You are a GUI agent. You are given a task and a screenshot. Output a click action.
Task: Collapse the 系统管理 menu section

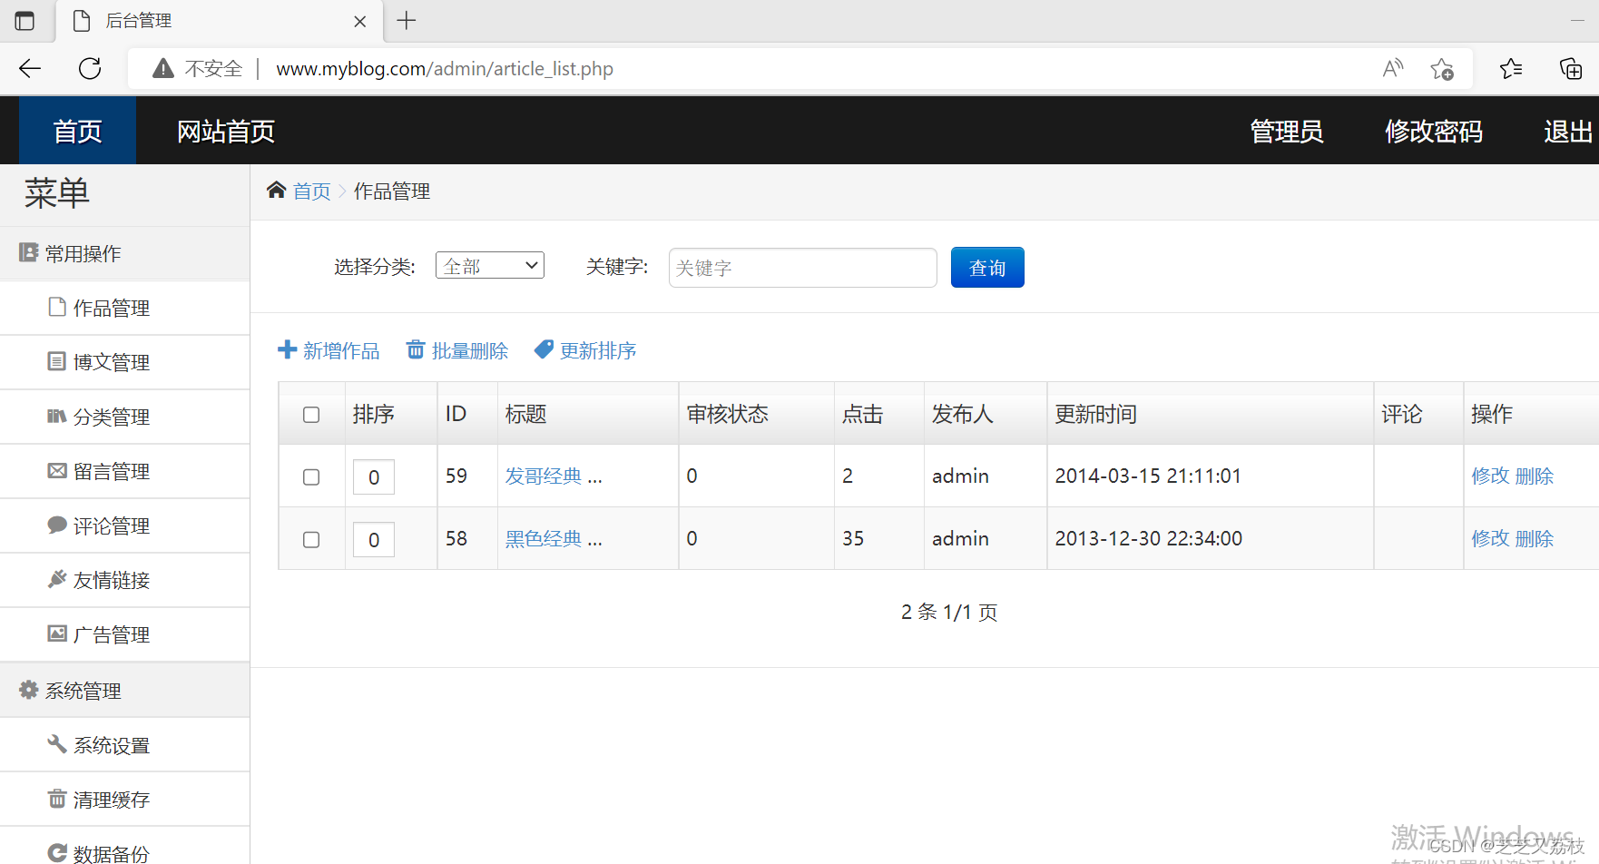[124, 691]
